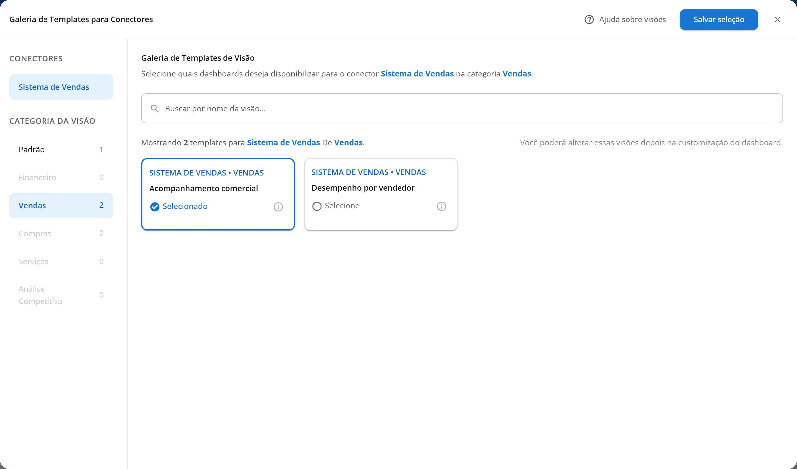
Task: Switch to the Padrão category
Action: (x=61, y=149)
